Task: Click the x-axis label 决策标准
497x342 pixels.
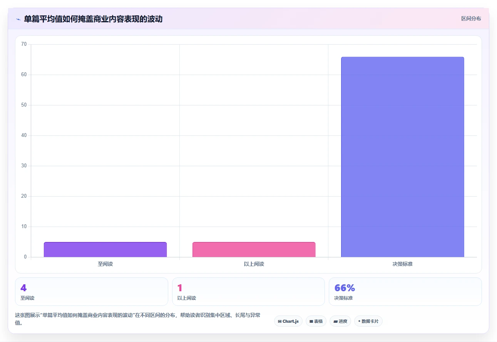Action: (402, 264)
